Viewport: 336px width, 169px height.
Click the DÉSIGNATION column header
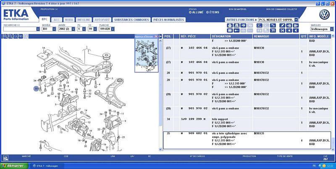[232, 36]
